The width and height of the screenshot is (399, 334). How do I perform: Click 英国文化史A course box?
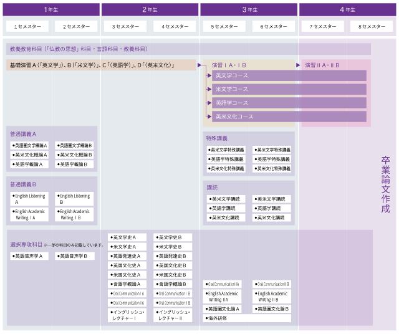127,265
